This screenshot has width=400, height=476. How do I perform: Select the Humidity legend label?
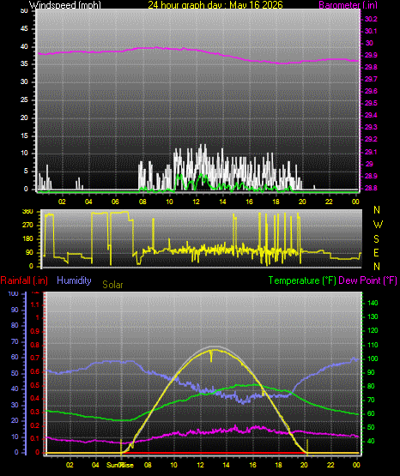click(74, 280)
